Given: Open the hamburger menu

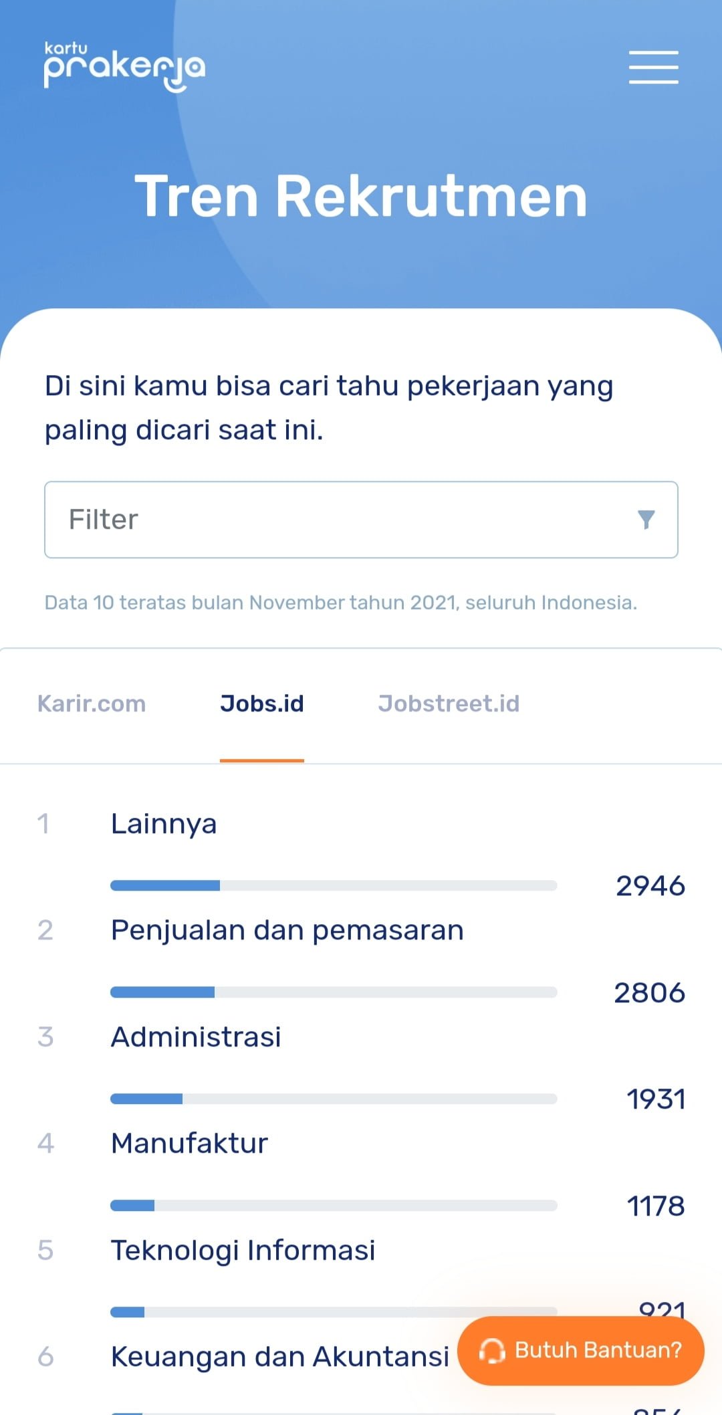Looking at the screenshot, I should click(653, 67).
